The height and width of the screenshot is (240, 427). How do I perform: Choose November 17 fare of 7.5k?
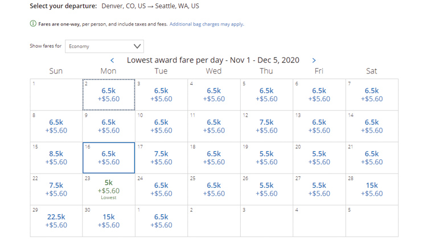pyautogui.click(x=161, y=158)
